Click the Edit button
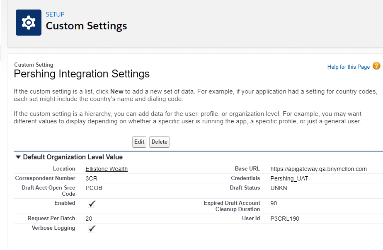This screenshot has width=383, height=250. pyautogui.click(x=139, y=142)
